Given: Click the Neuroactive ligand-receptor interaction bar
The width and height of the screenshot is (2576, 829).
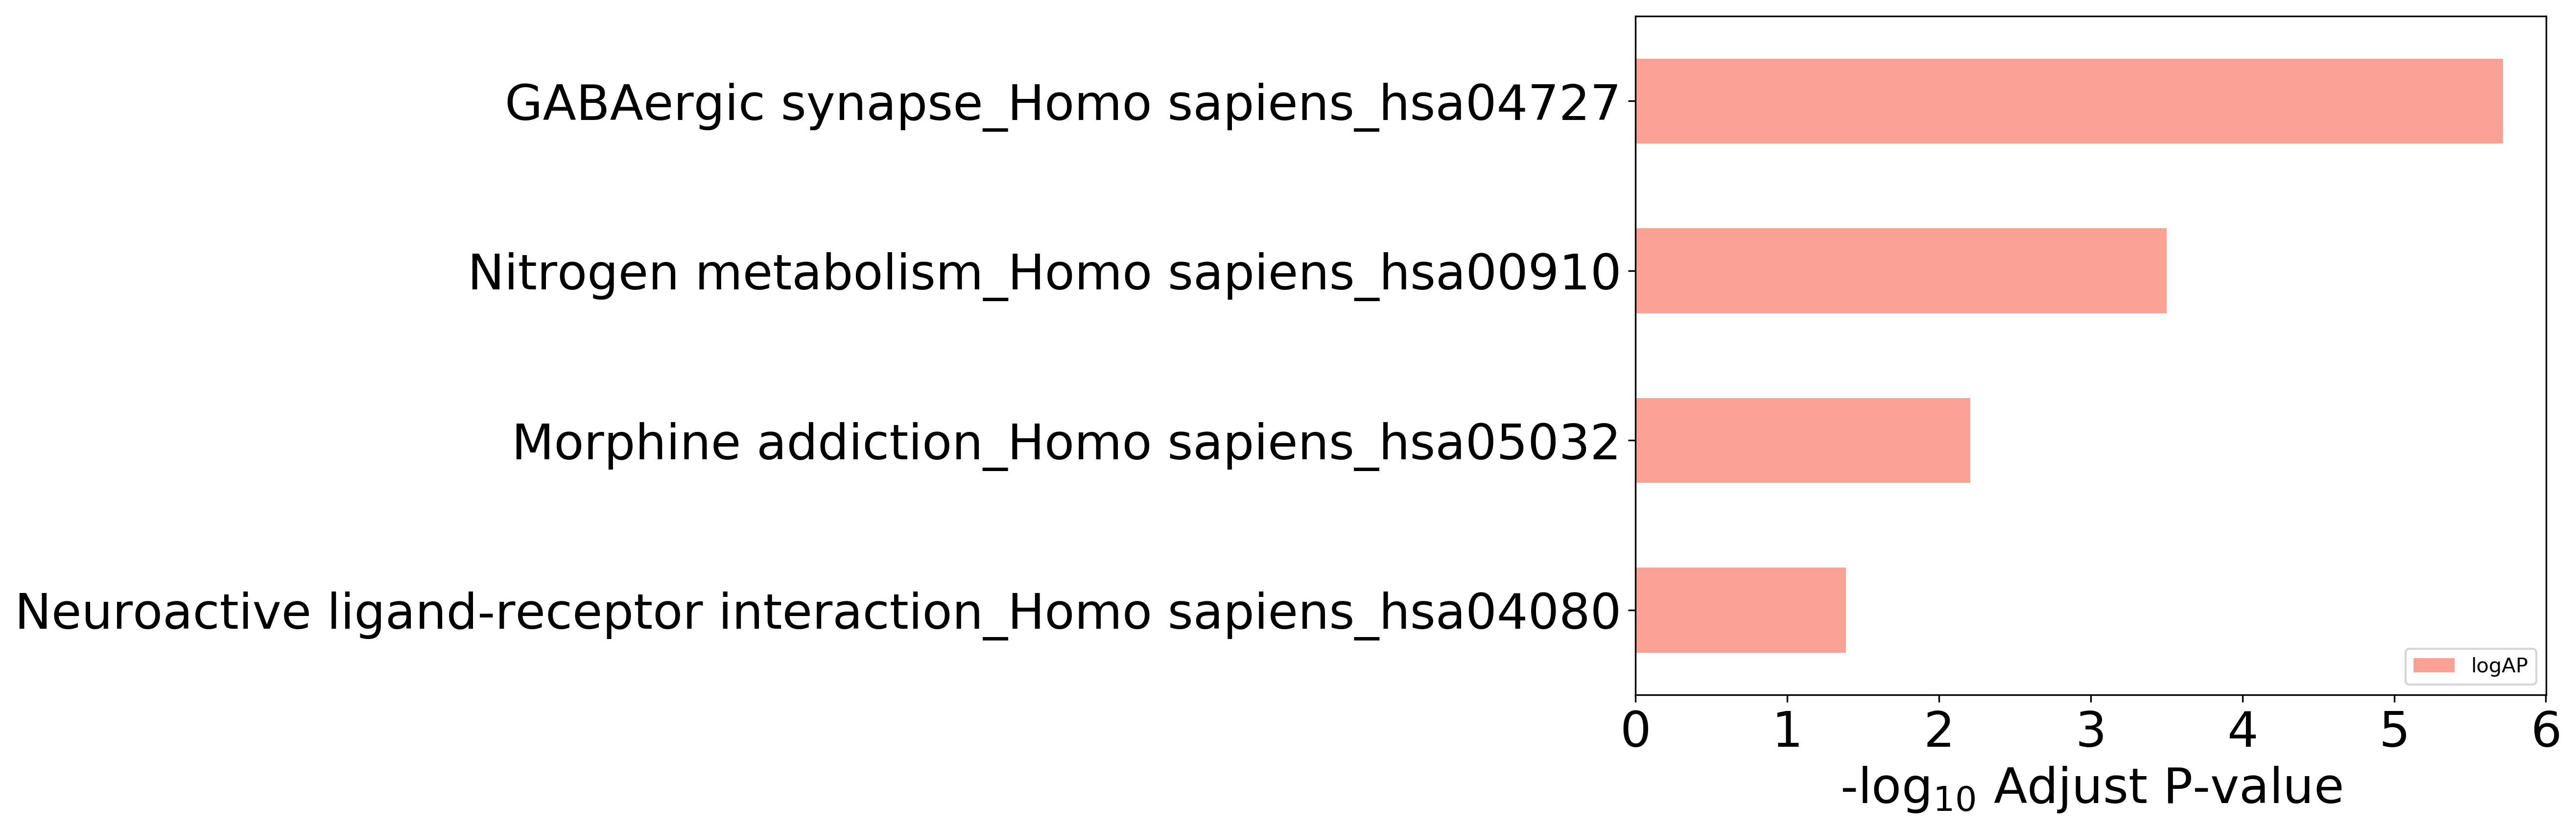Looking at the screenshot, I should pos(1741,610).
